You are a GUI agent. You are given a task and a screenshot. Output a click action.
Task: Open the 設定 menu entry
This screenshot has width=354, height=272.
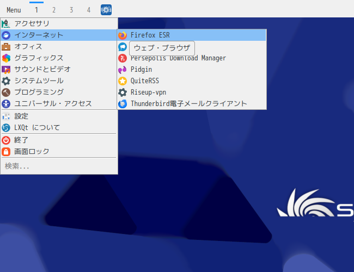(59, 116)
